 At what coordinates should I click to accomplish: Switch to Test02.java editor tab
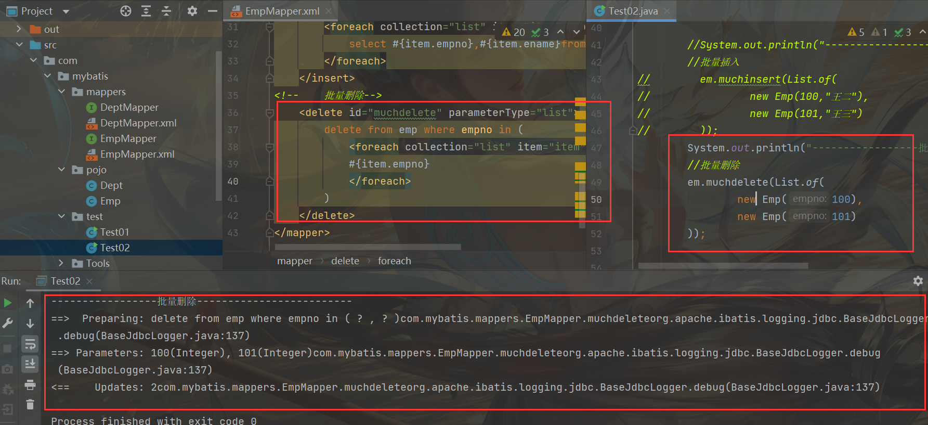pyautogui.click(x=633, y=11)
